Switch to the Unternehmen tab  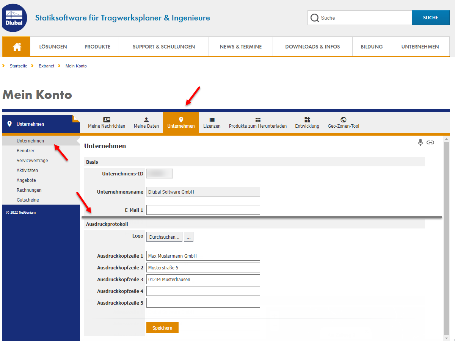pyautogui.click(x=181, y=122)
